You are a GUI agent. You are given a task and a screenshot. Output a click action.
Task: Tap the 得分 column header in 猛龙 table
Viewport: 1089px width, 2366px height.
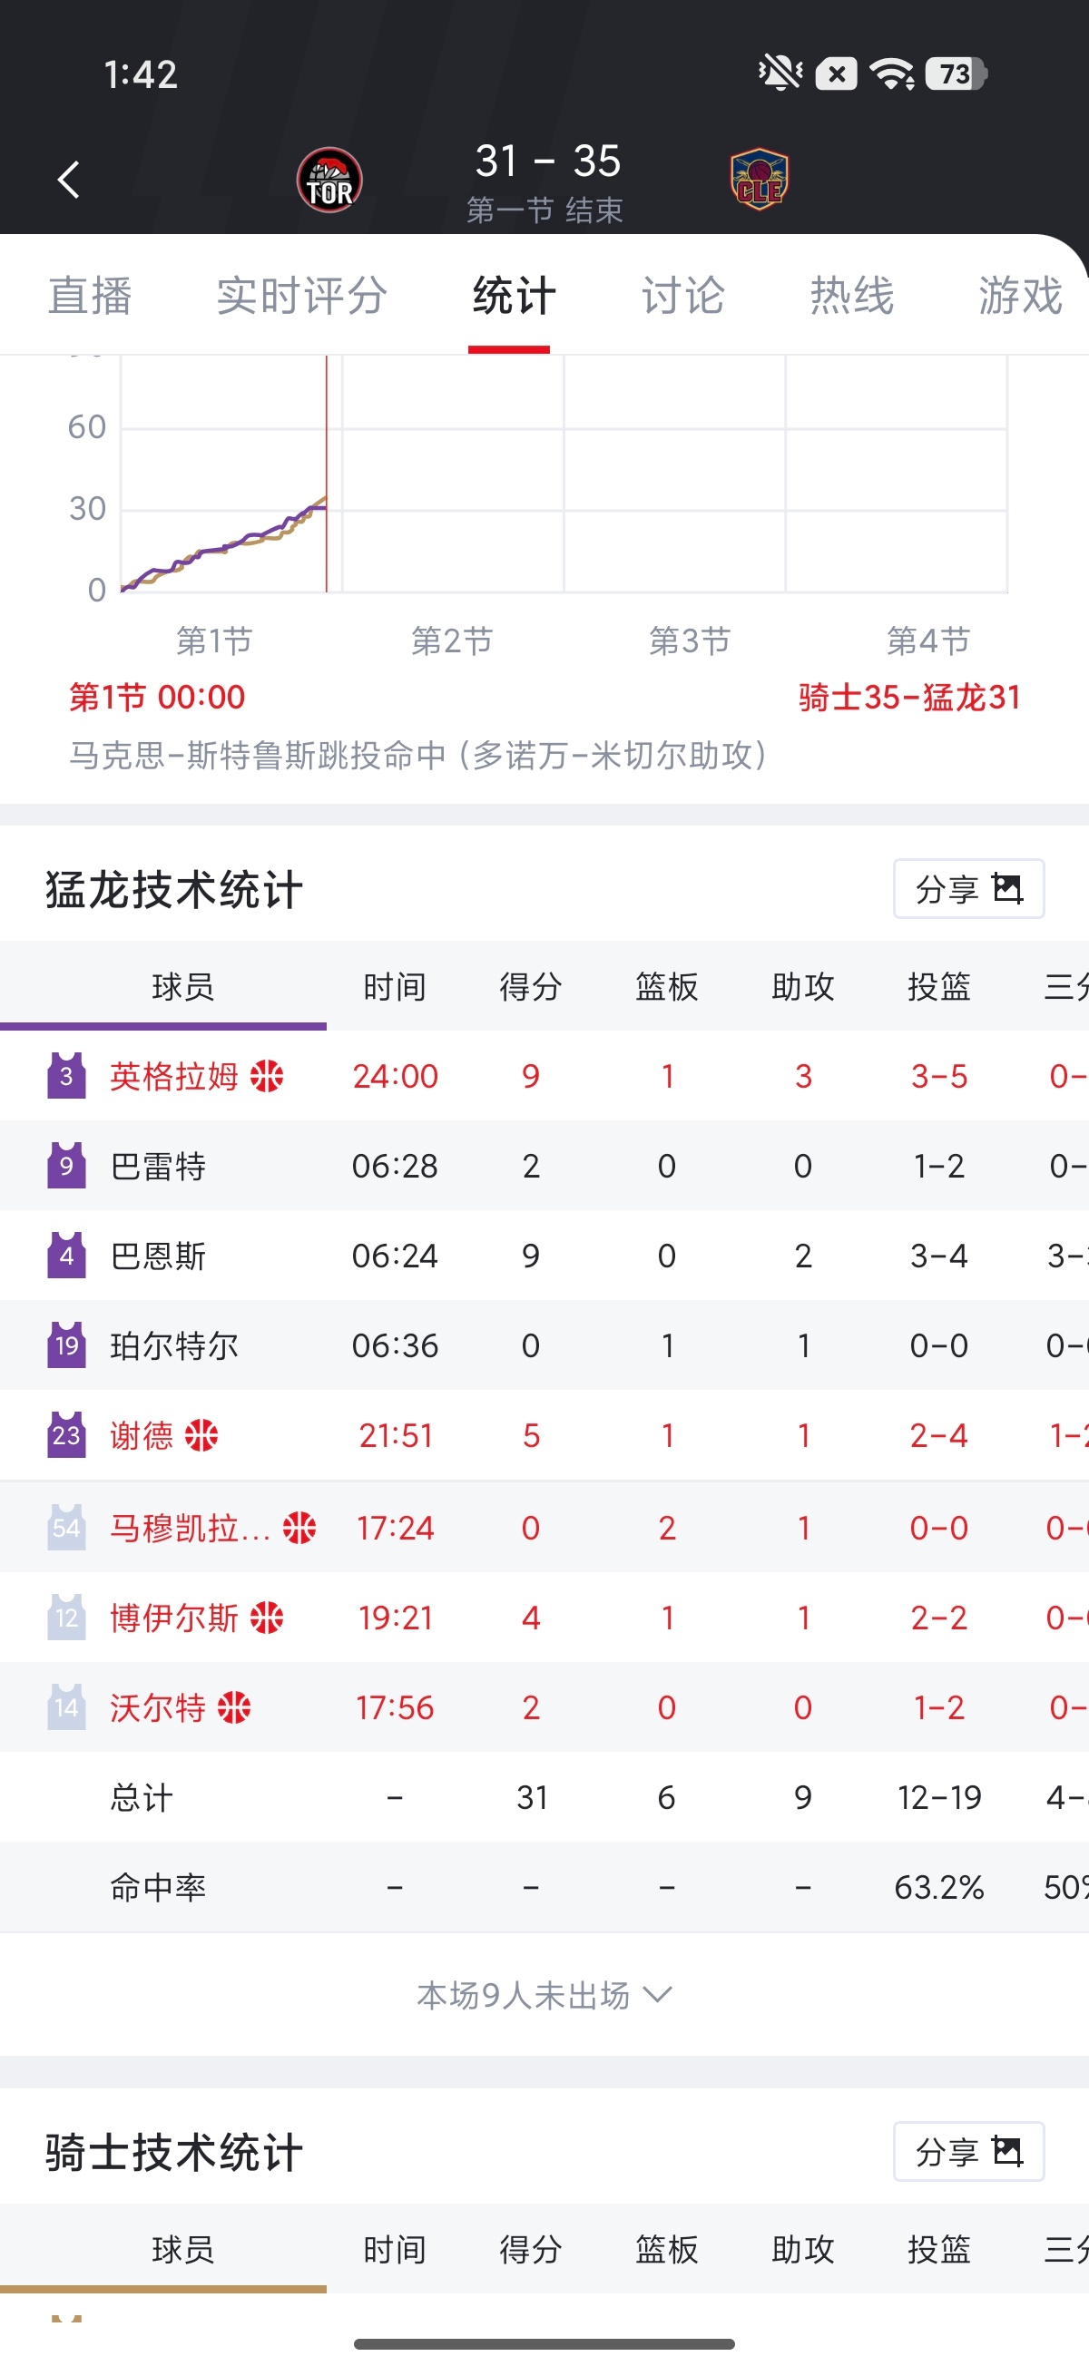531,986
